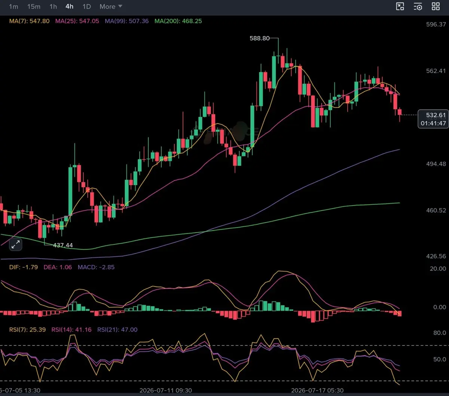This screenshot has height=396, width=449.
Task: Switch to the 1h timeframe
Action: 53,6
